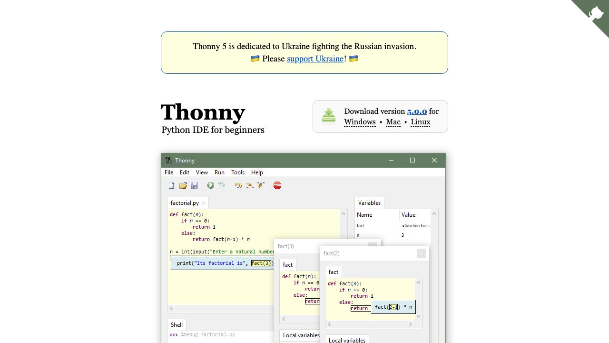Click the value 3 of variable n
This screenshot has width=609, height=343.
(403, 235)
